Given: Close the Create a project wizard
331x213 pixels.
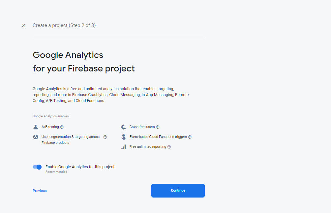Looking at the screenshot, I should pyautogui.click(x=24, y=25).
